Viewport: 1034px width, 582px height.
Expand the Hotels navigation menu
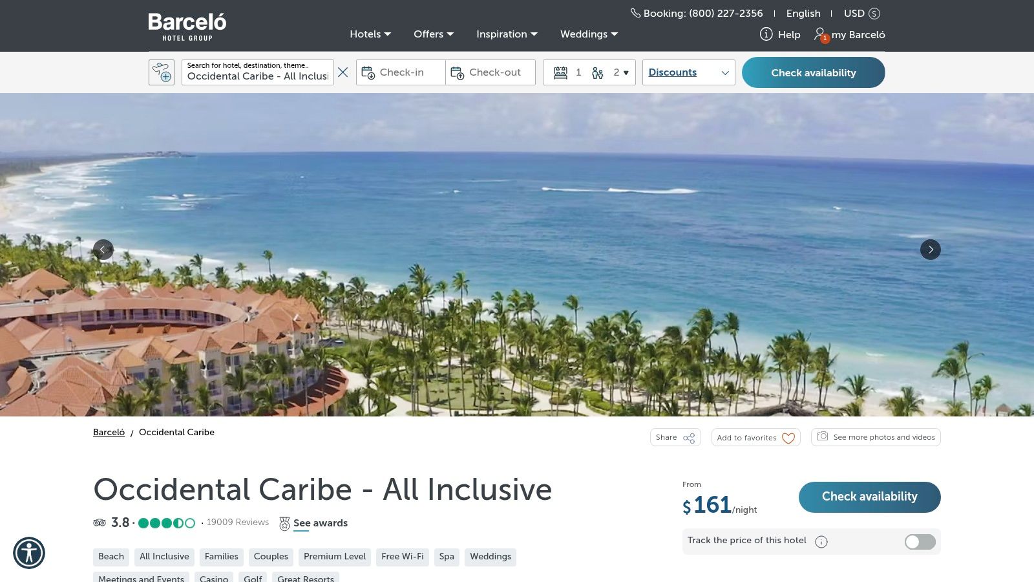[370, 34]
